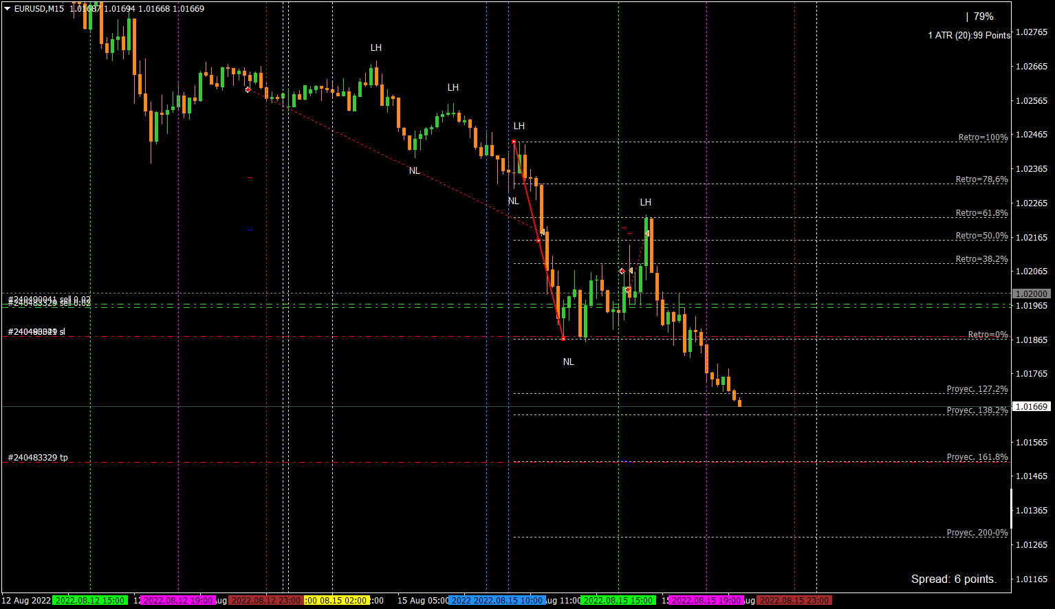The image size is (1055, 609).
Task: Select the 1.02265 price scale value
Action: 1032,203
